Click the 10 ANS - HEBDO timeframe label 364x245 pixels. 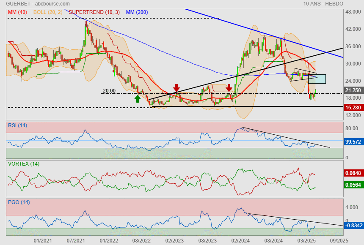click(x=323, y=3)
